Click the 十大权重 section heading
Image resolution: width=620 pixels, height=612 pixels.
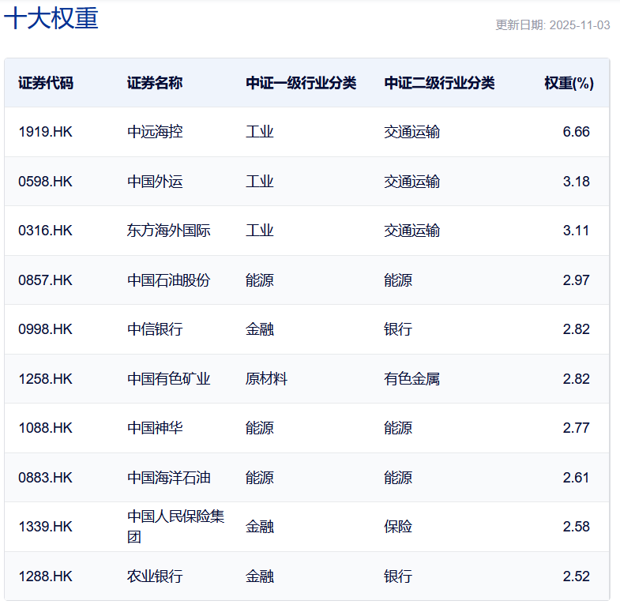coord(51,19)
